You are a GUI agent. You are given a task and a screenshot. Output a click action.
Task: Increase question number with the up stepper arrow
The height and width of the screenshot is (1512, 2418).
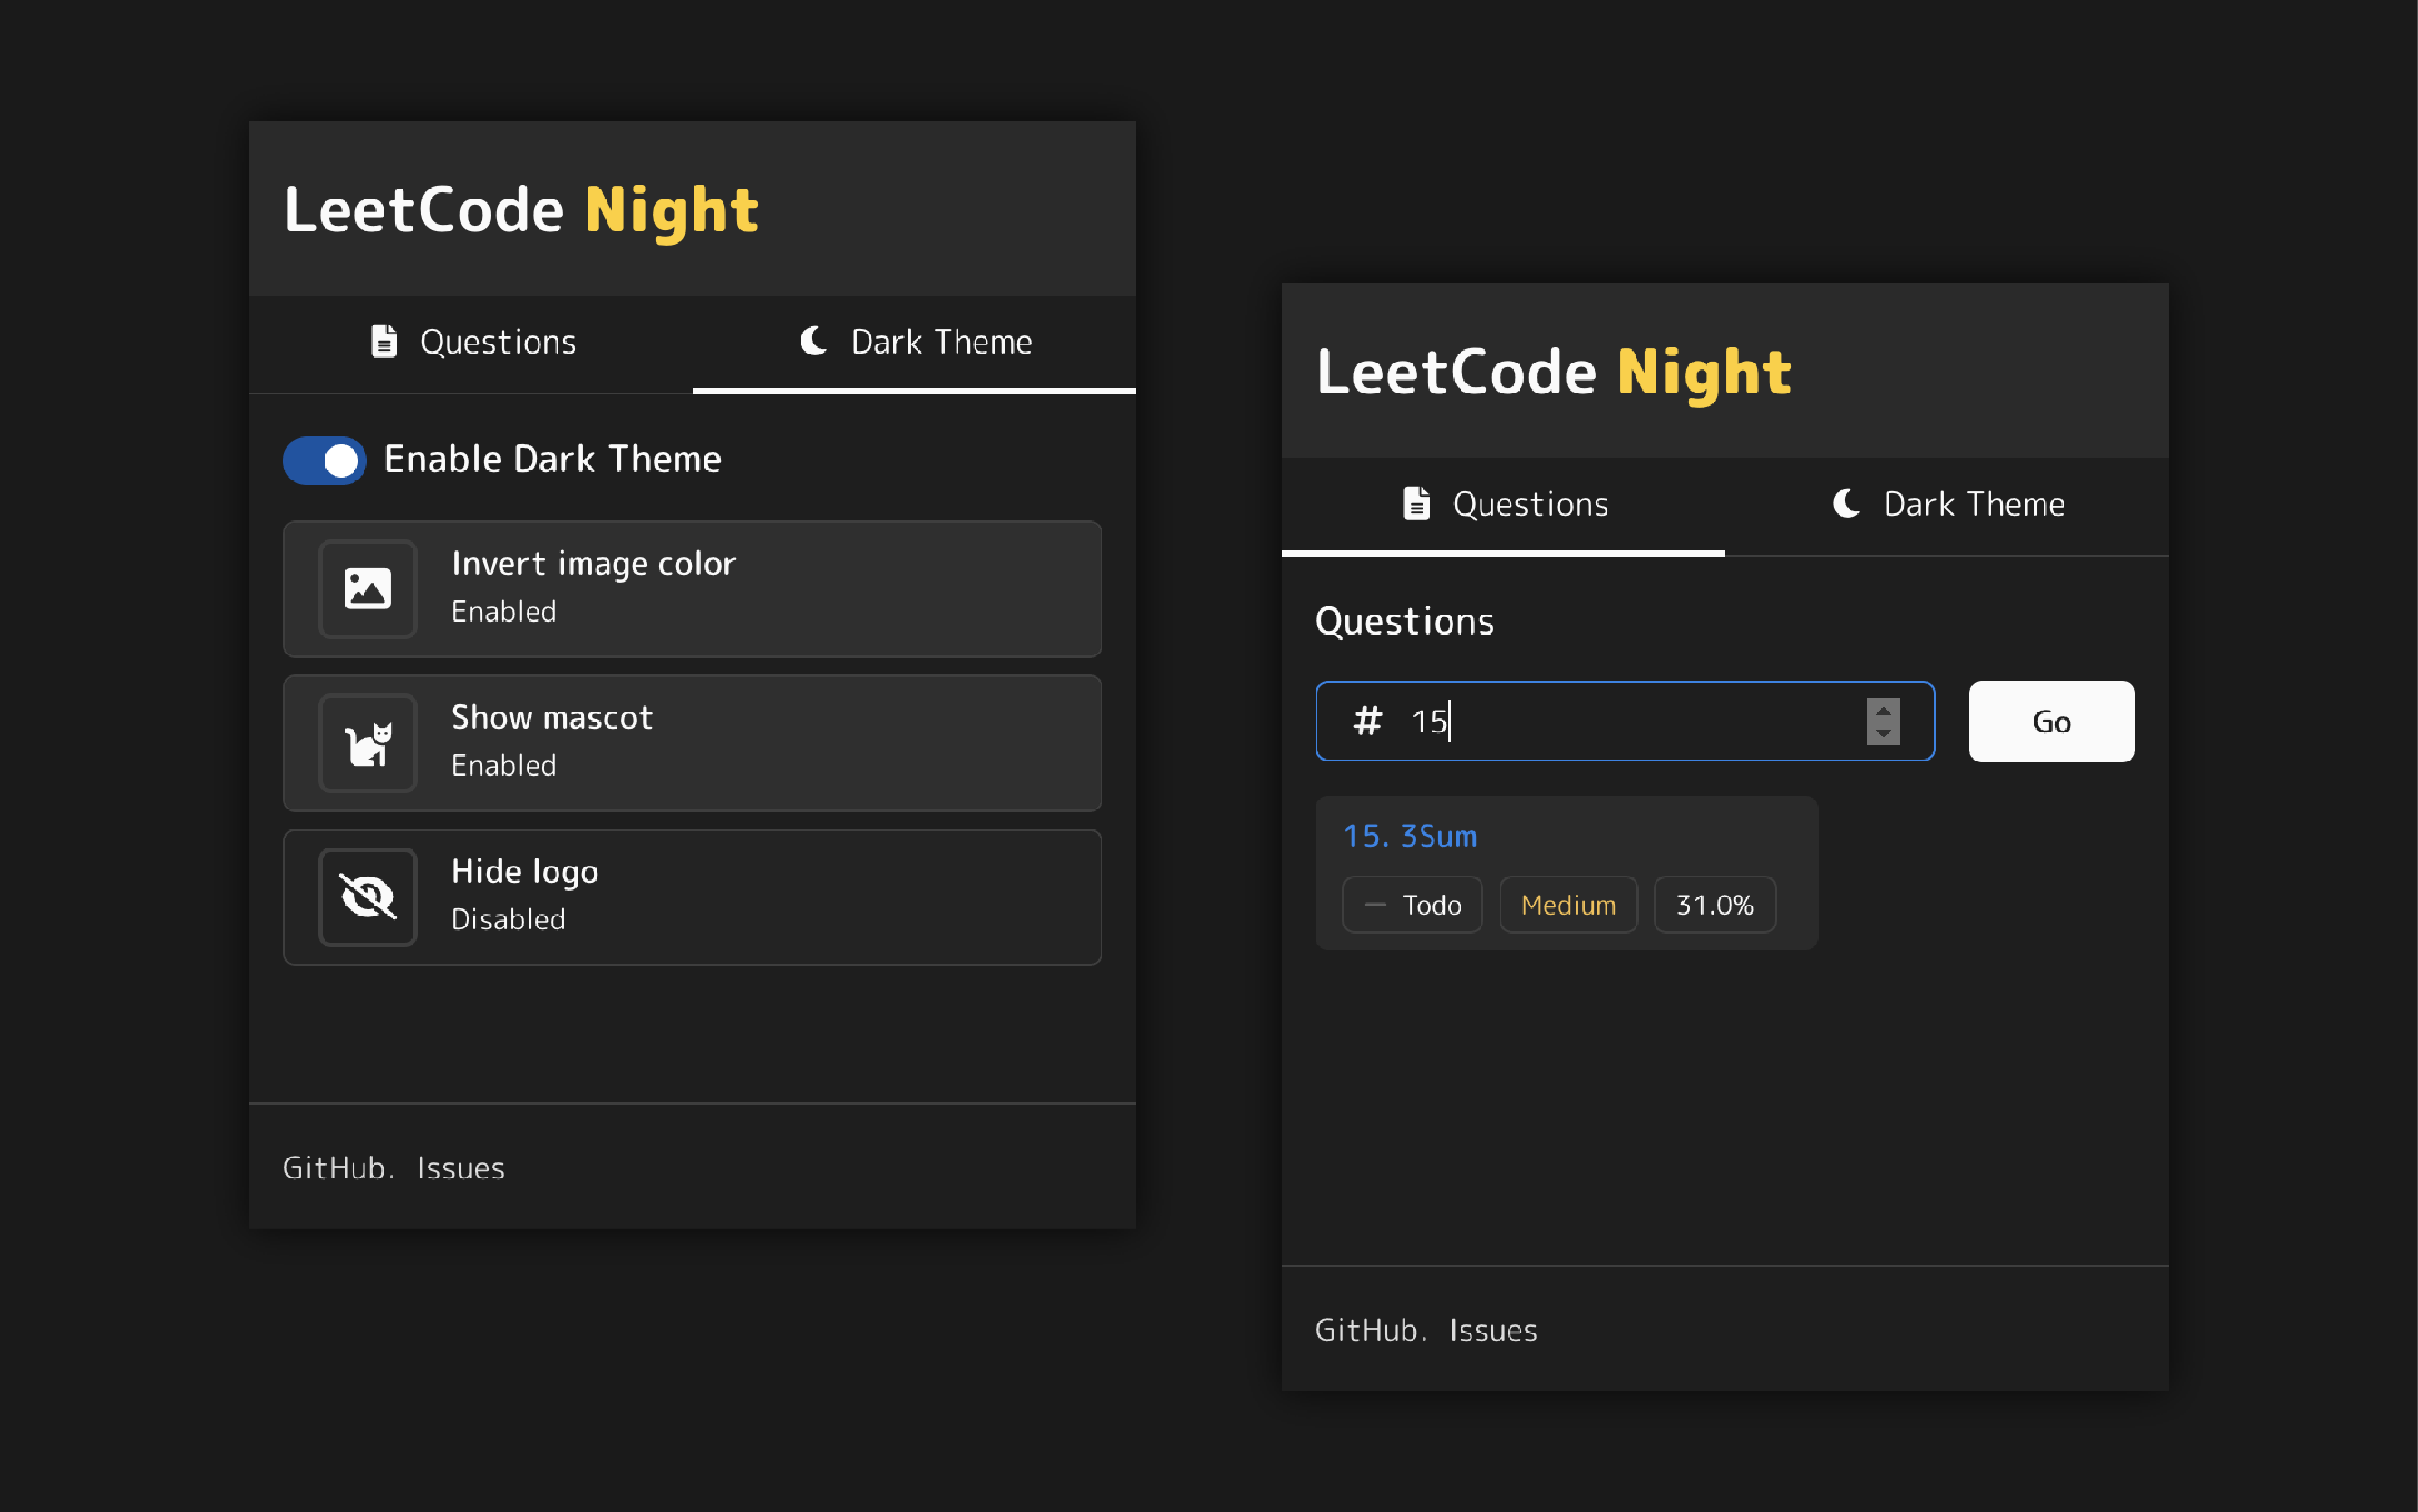coord(1883,711)
